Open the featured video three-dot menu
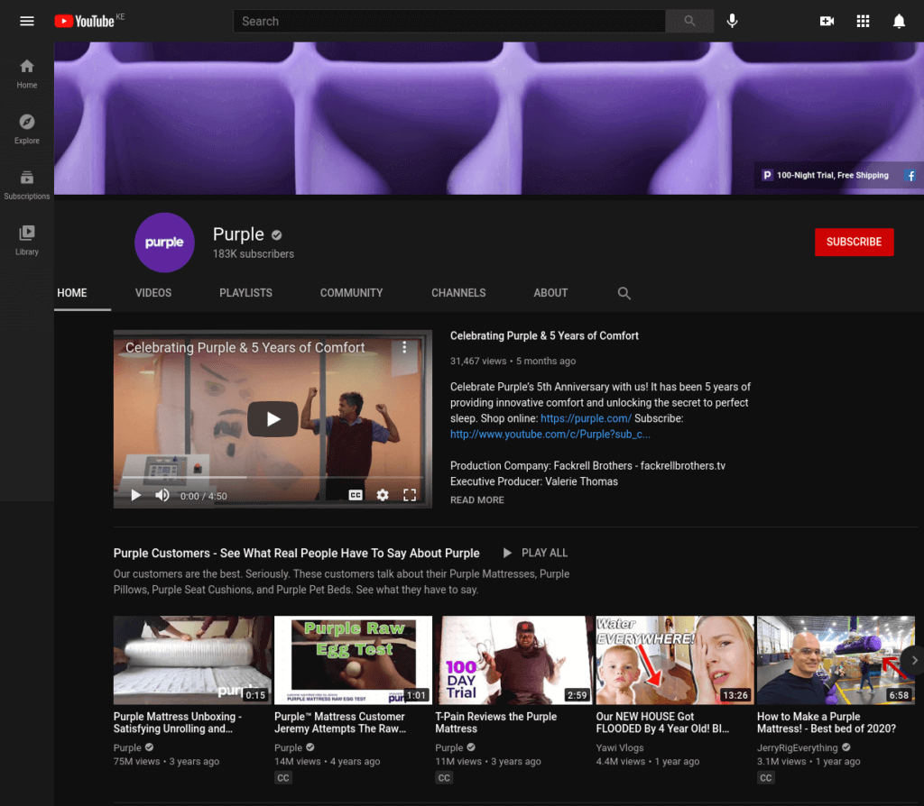Screen dimensions: 924x806 pos(404,347)
